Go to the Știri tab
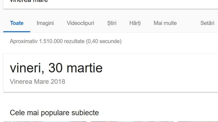 coord(112,23)
